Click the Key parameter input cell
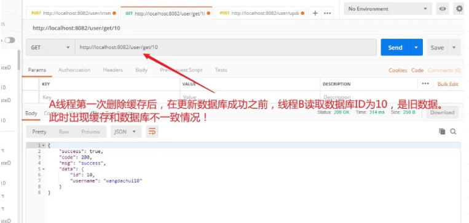Image resolution: width=469 pixels, height=223 pixels. tap(109, 97)
